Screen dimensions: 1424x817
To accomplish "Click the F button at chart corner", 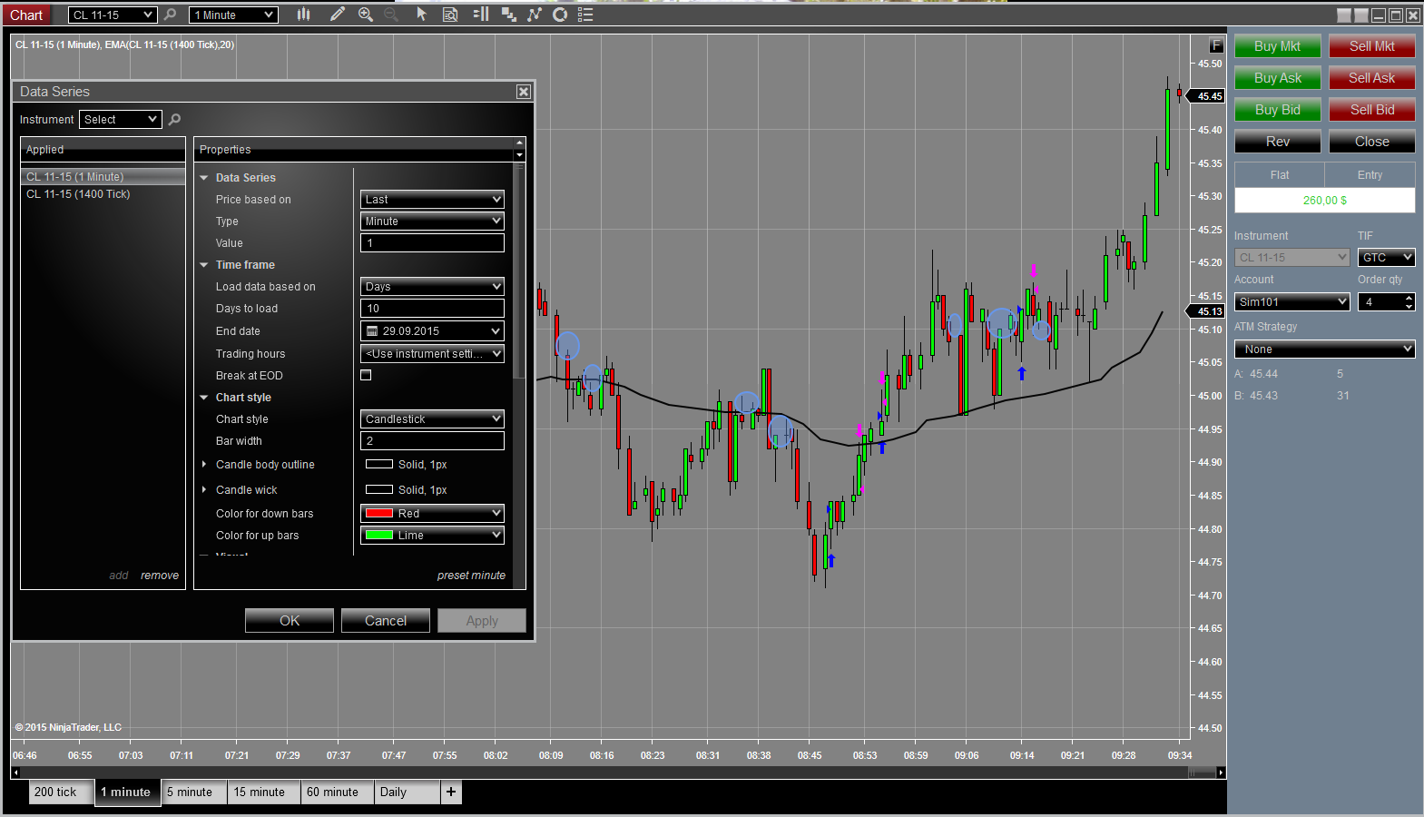I will [1217, 45].
